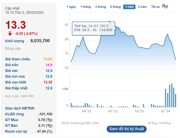Viewport: 180px width, 138px height.
Task: Switch to candlestick chart icon
Action: click(165, 6)
